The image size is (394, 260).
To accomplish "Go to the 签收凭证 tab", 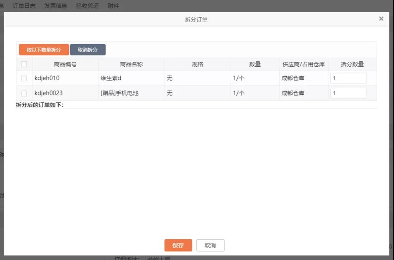I will point(87,6).
